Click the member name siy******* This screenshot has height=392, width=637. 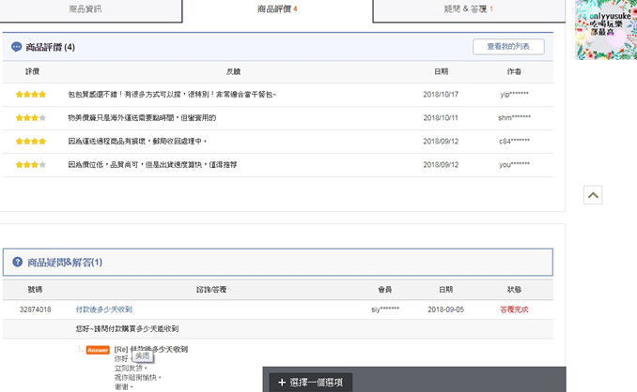(385, 309)
